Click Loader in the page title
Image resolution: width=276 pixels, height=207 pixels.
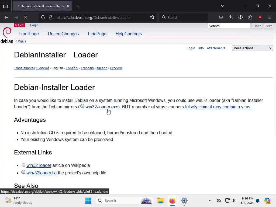(x=85, y=55)
